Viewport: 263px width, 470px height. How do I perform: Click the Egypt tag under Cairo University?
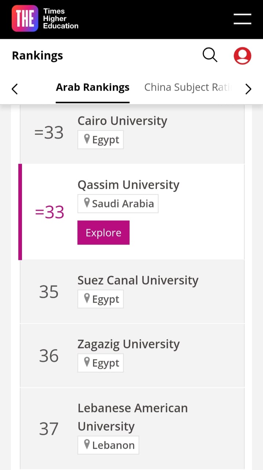point(101,140)
